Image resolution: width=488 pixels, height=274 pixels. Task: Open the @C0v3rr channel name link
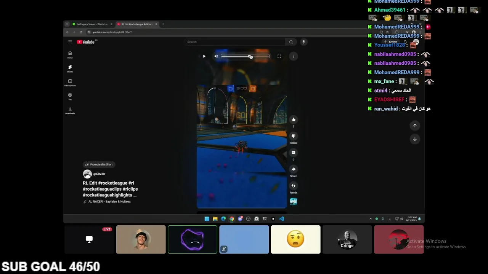pos(99,174)
